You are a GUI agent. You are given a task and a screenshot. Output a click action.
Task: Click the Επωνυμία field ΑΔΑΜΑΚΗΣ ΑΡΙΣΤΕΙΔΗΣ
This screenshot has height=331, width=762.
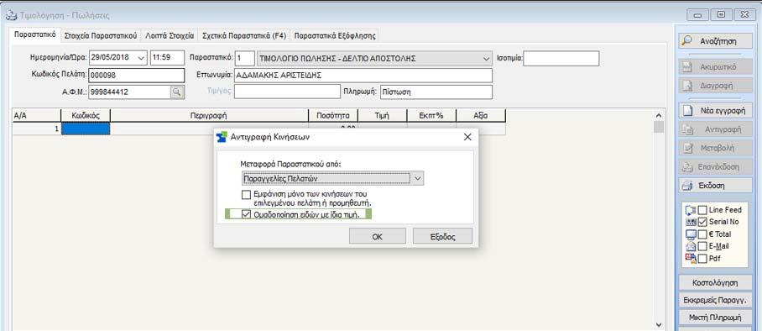(363, 76)
